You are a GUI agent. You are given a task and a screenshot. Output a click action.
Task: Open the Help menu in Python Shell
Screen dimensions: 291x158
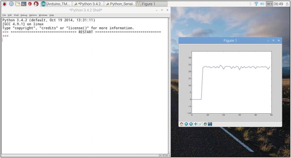point(51,15)
